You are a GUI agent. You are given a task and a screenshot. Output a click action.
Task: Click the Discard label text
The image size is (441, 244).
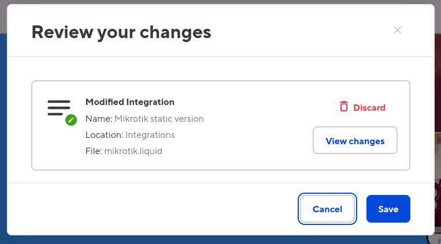[369, 107]
